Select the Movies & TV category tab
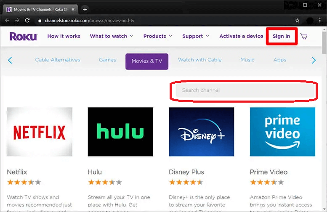Screen dimensions: 327x212 tap(146, 61)
